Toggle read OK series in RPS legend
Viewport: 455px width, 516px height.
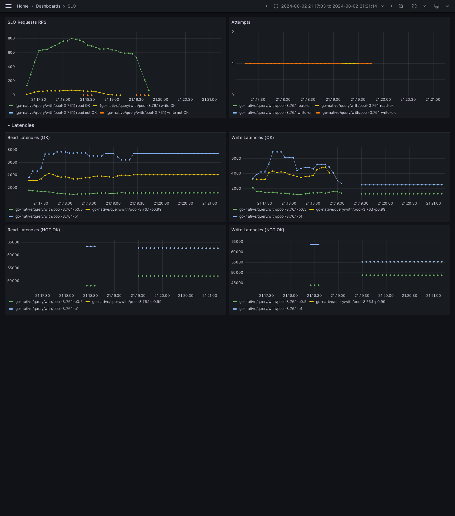[53, 106]
